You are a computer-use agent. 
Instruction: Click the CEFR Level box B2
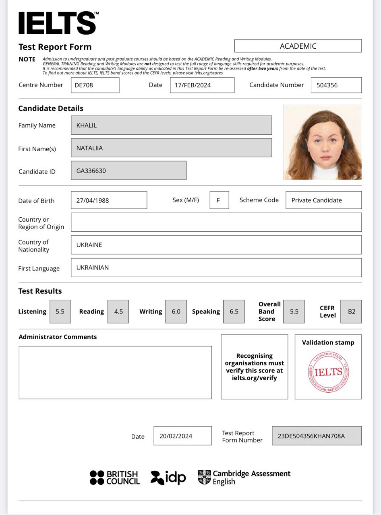coord(351,311)
